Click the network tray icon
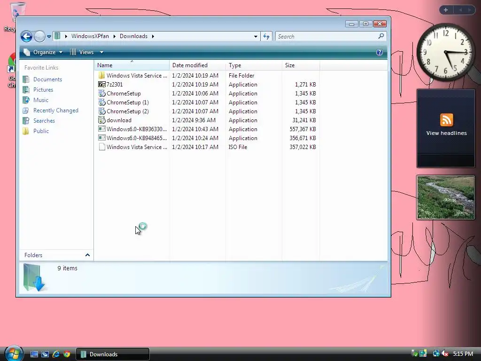This screenshot has height=361, width=481. 436,353
